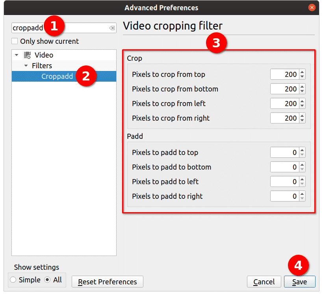
Task: Close the Advanced Preferences window
Action: [x=312, y=7]
